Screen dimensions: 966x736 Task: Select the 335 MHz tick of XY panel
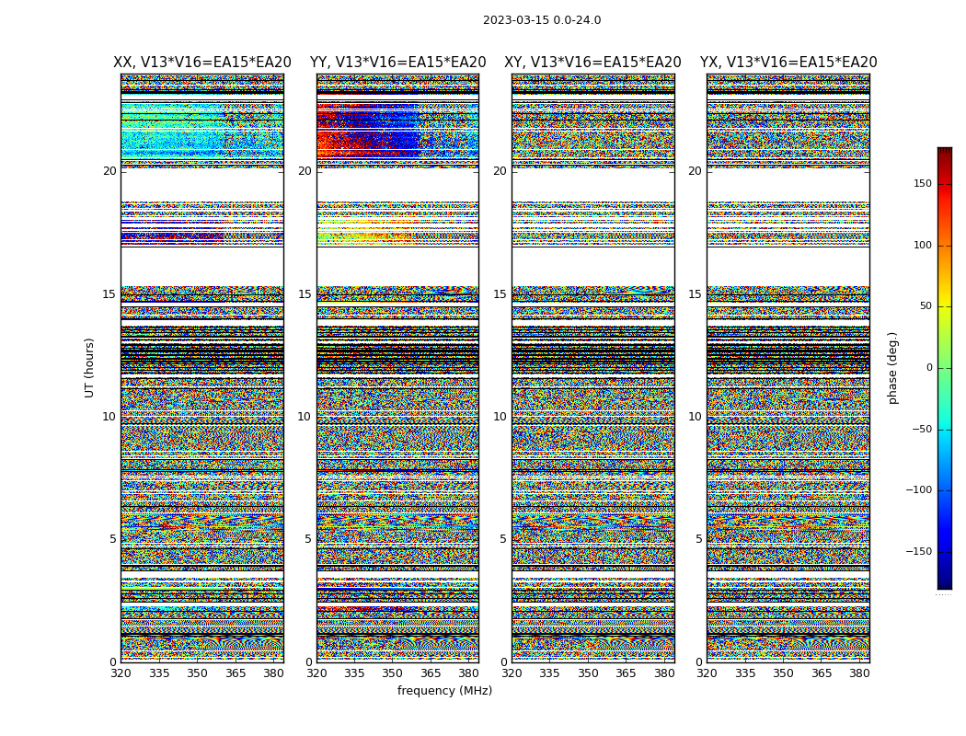(x=550, y=673)
